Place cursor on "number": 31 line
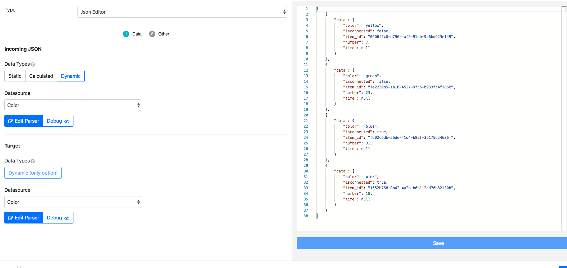The image size is (567, 268). point(357,143)
